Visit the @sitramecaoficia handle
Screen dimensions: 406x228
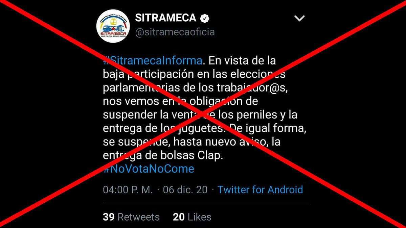(x=175, y=32)
